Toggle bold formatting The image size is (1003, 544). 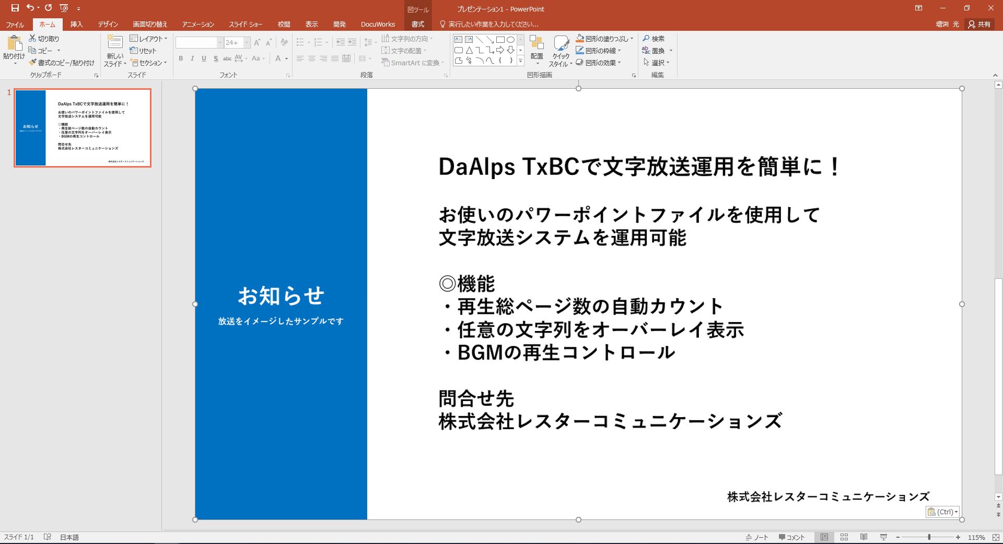click(x=181, y=58)
